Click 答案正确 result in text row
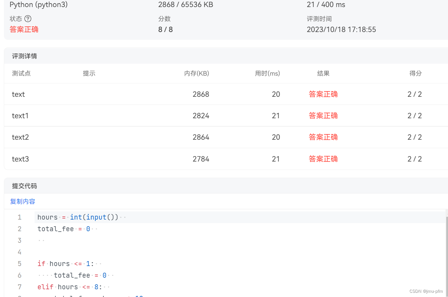This screenshot has width=448, height=297. [323, 94]
